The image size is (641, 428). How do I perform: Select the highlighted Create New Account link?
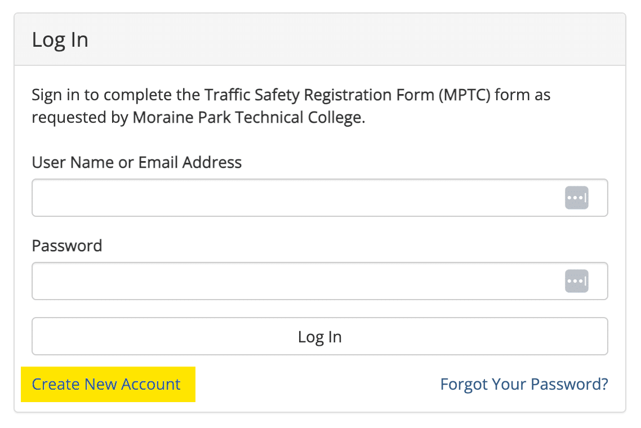[x=106, y=385]
